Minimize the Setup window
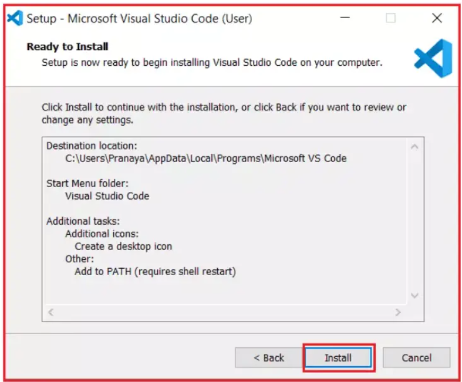 click(x=345, y=18)
